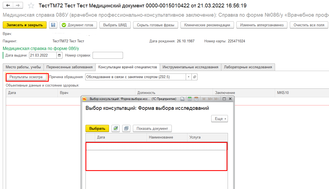Open the calendar icon in dialog titlebar
Screen dimensions: 329x189
click(x=196, y=99)
